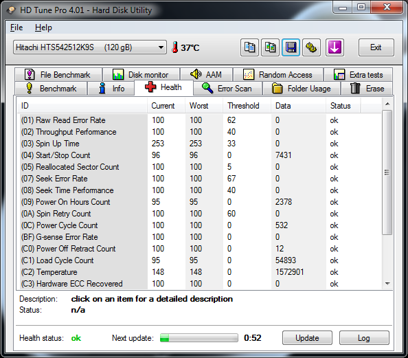Image resolution: width=408 pixels, height=358 pixels.
Task: Click the Extra tests tab icon
Action: coord(339,74)
